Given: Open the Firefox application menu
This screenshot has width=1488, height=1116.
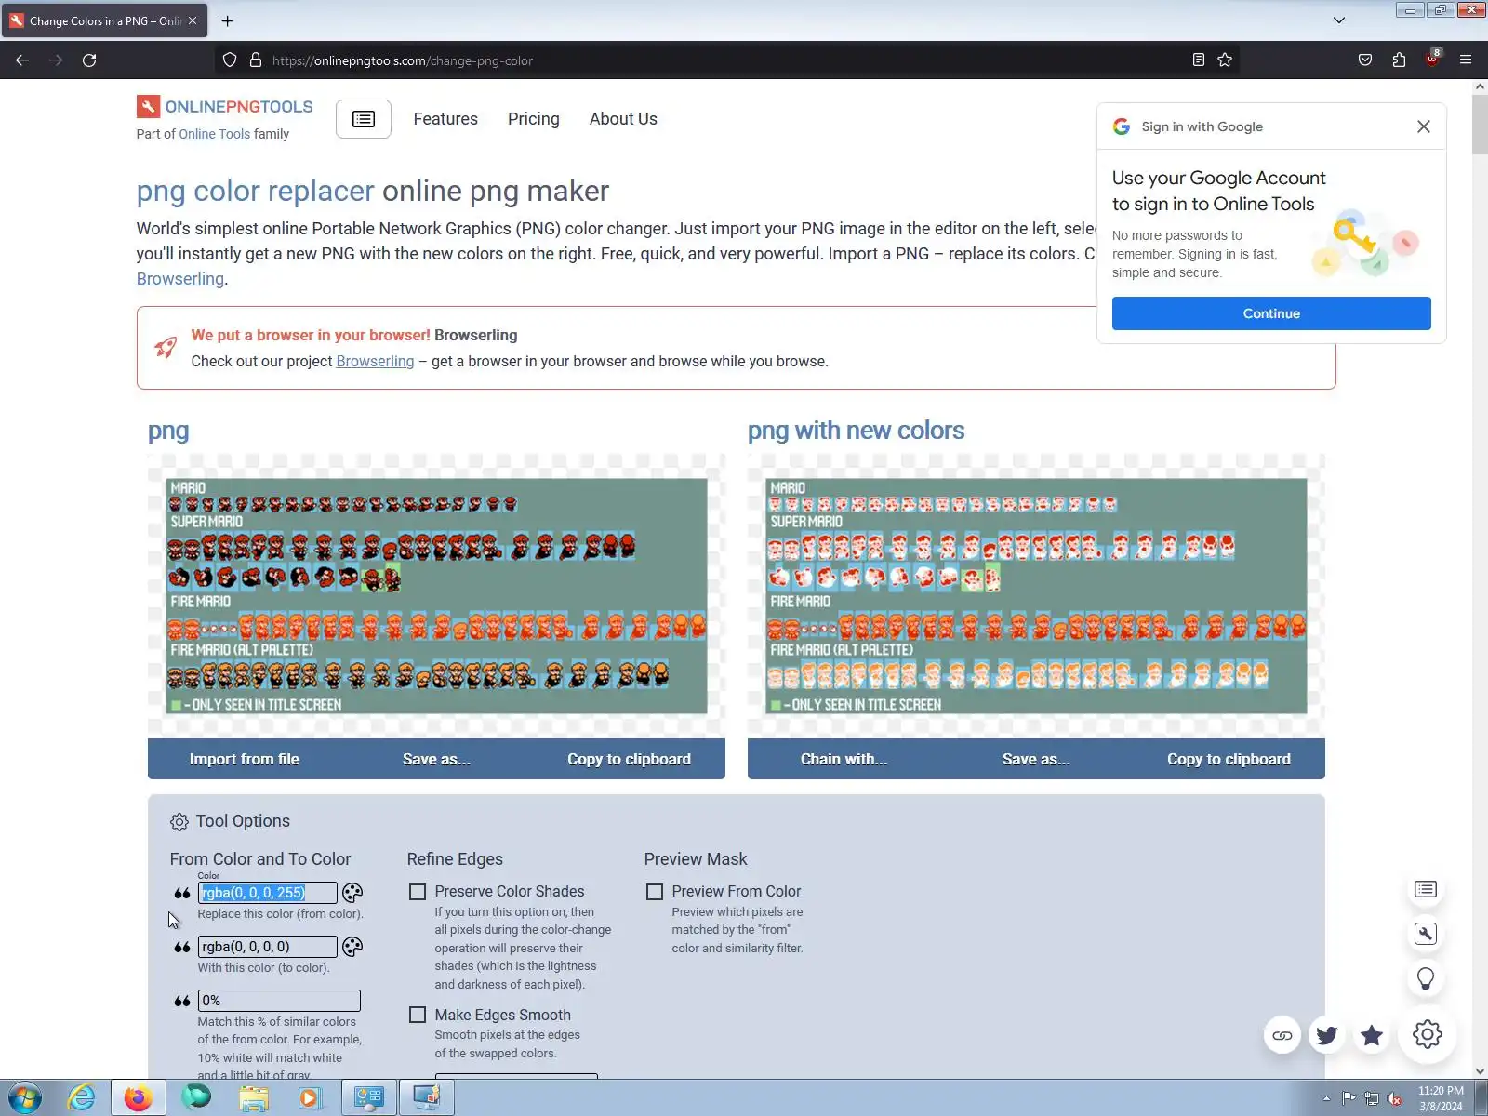Looking at the screenshot, I should click(1466, 60).
